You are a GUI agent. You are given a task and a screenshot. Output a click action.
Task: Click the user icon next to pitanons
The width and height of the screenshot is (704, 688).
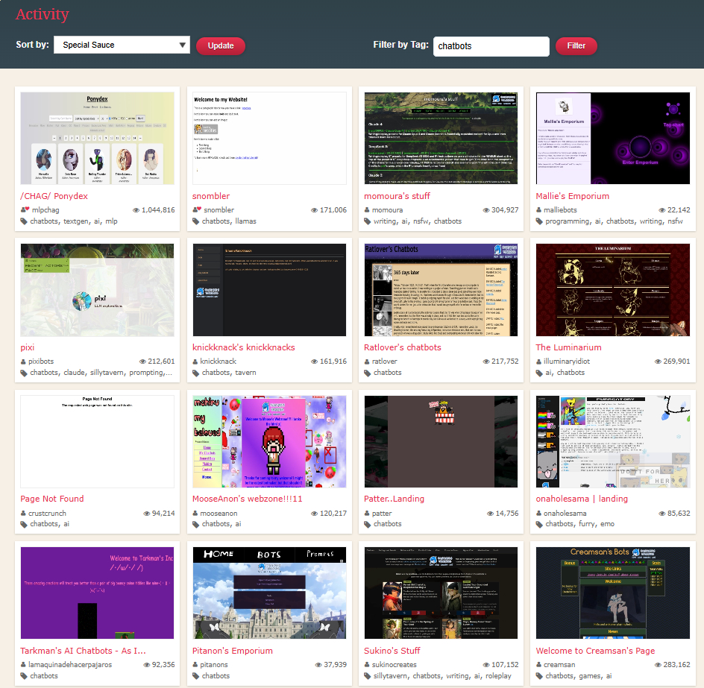point(195,665)
